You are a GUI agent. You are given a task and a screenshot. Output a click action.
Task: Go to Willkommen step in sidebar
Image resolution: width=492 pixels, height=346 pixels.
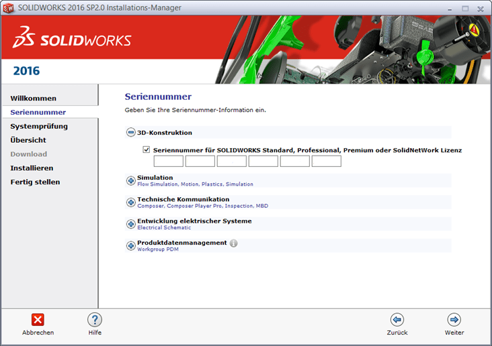click(x=33, y=99)
